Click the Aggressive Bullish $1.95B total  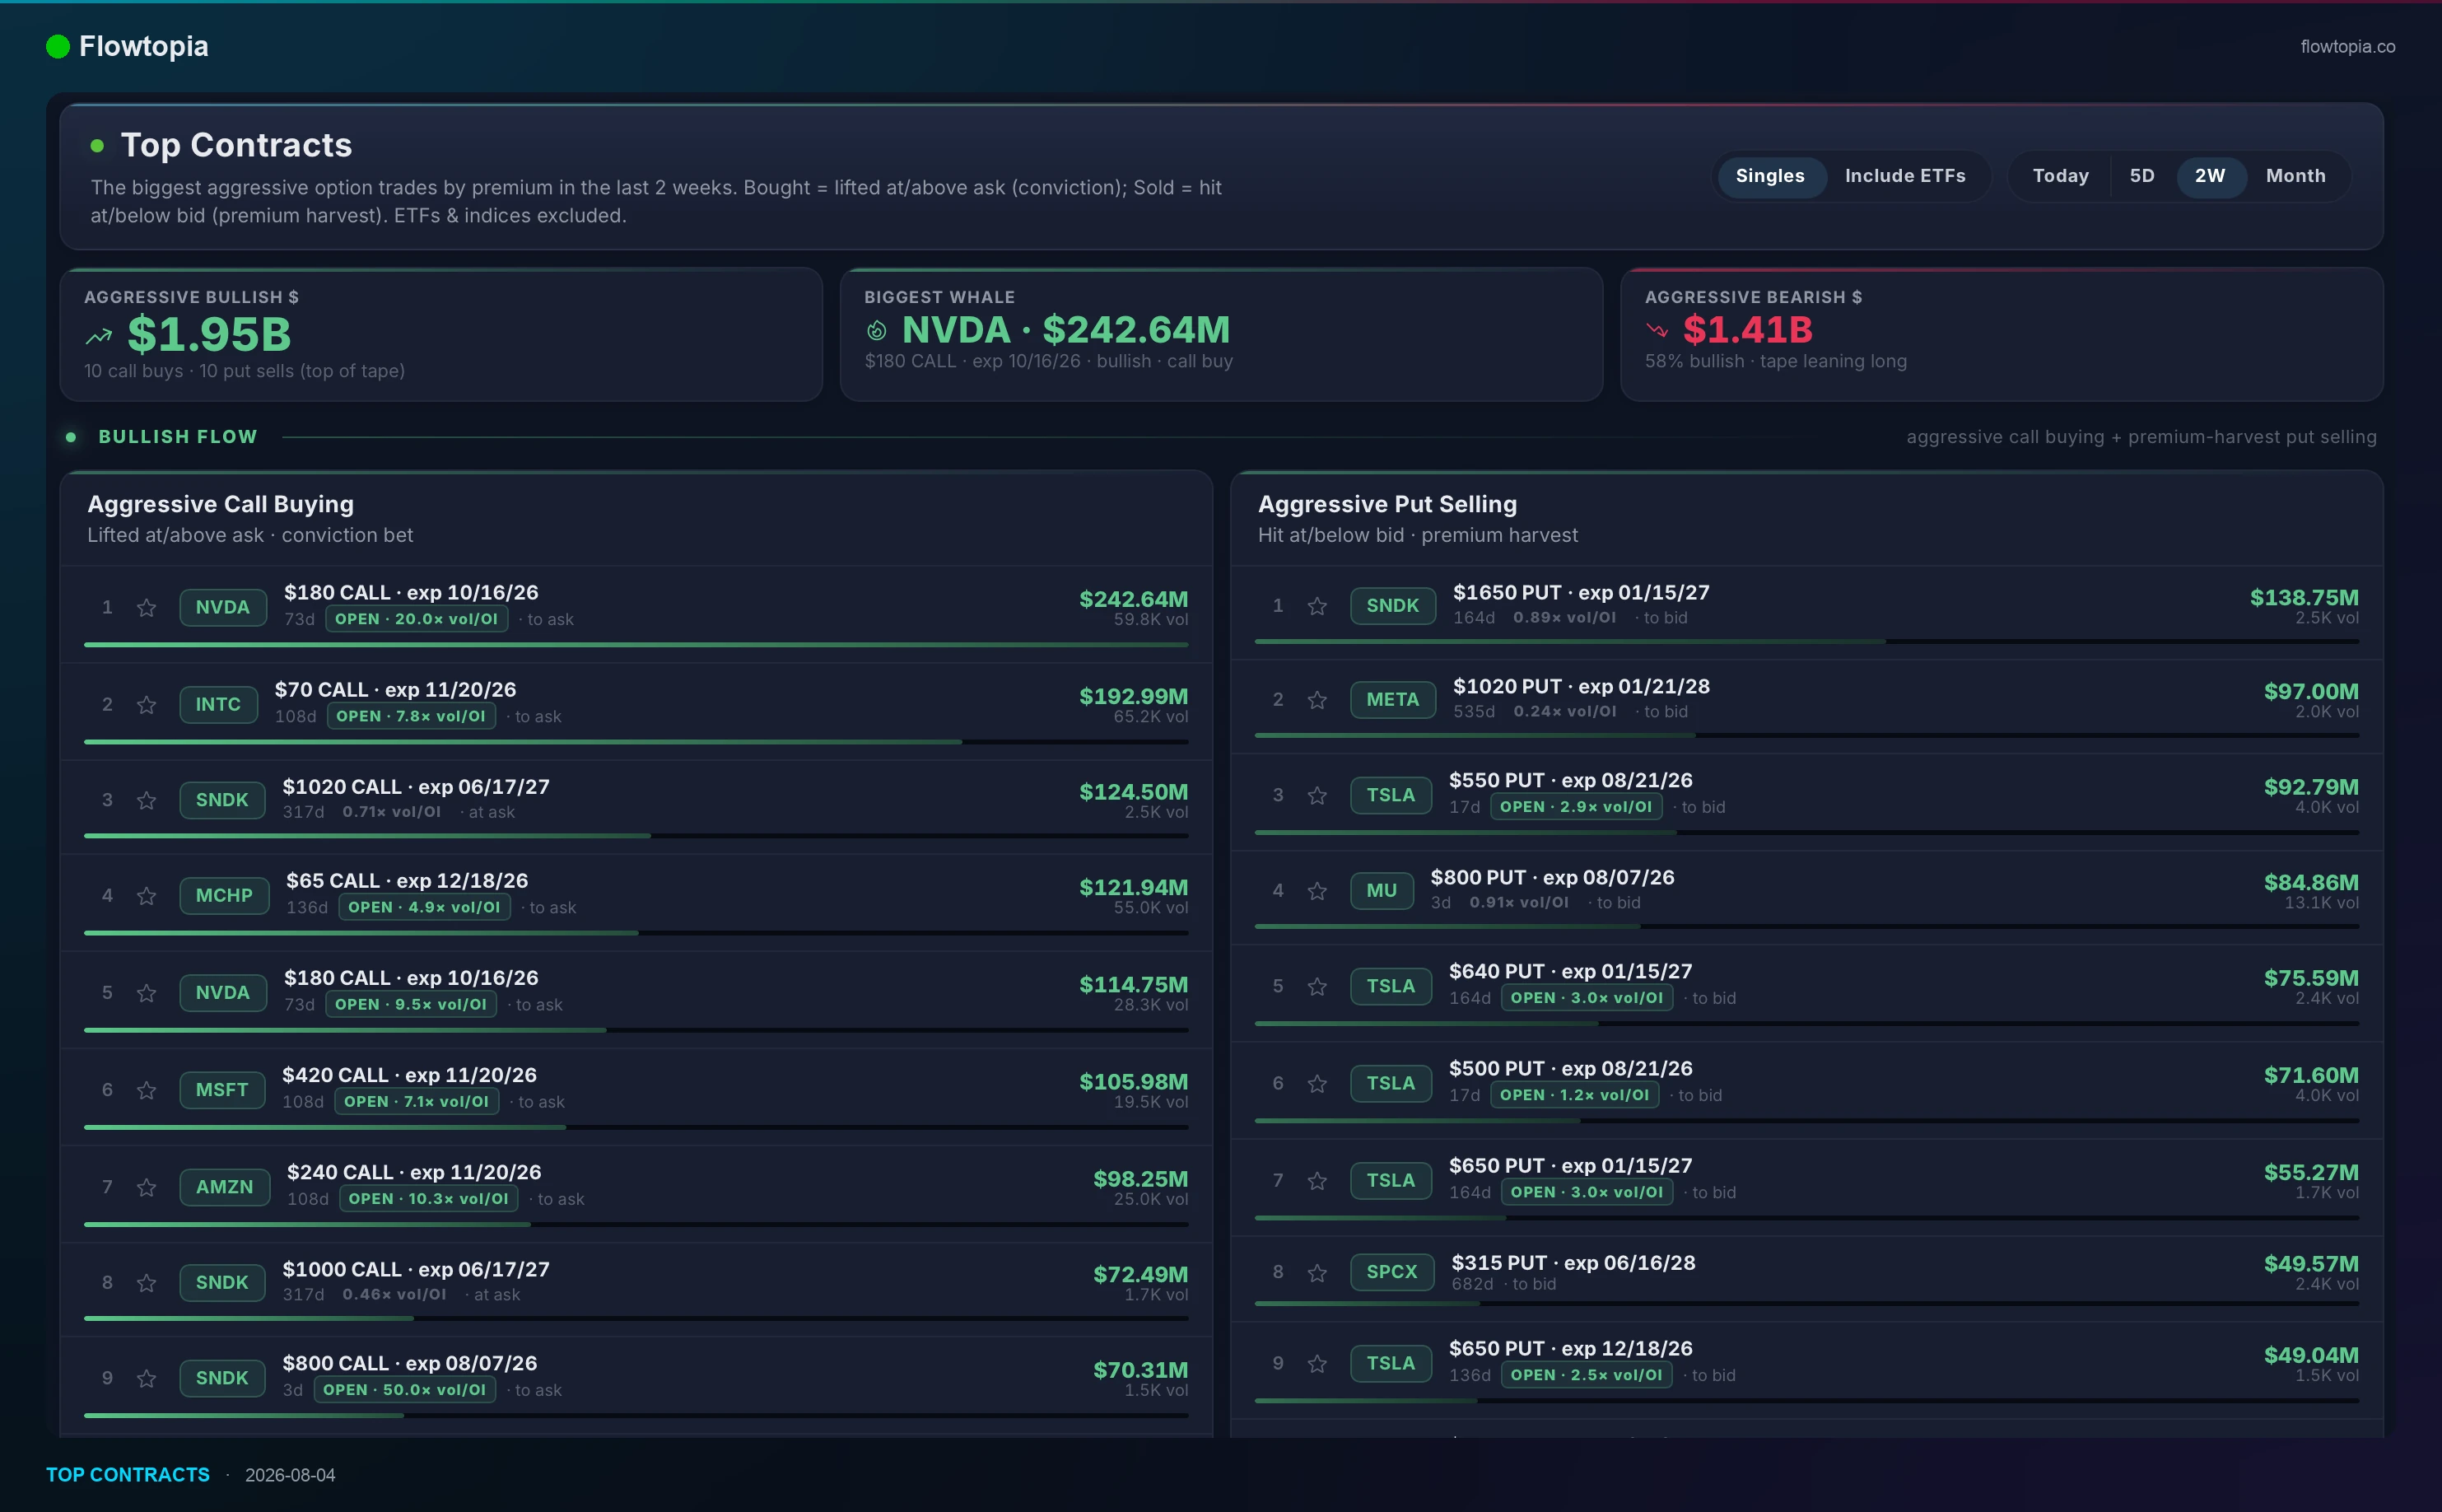tap(209, 334)
